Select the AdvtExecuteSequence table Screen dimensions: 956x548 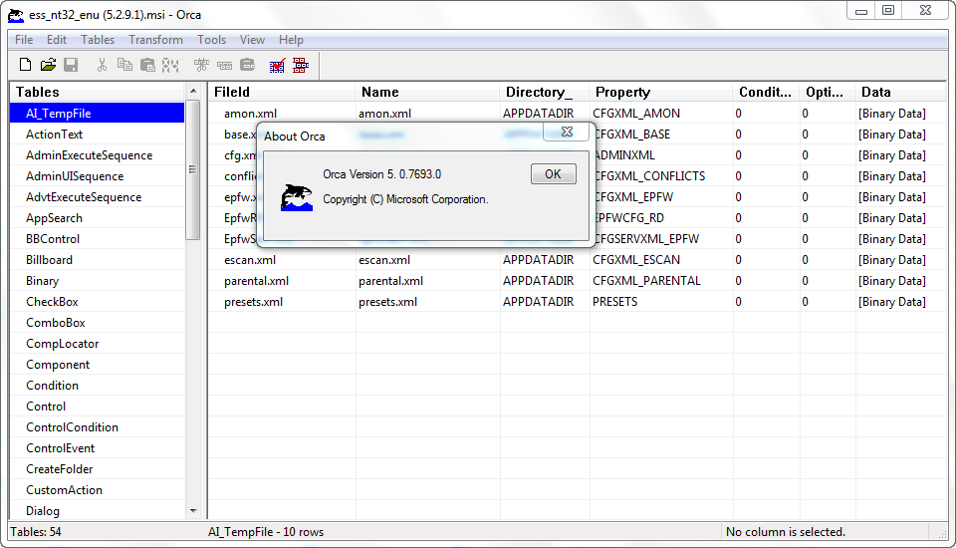pos(97,197)
